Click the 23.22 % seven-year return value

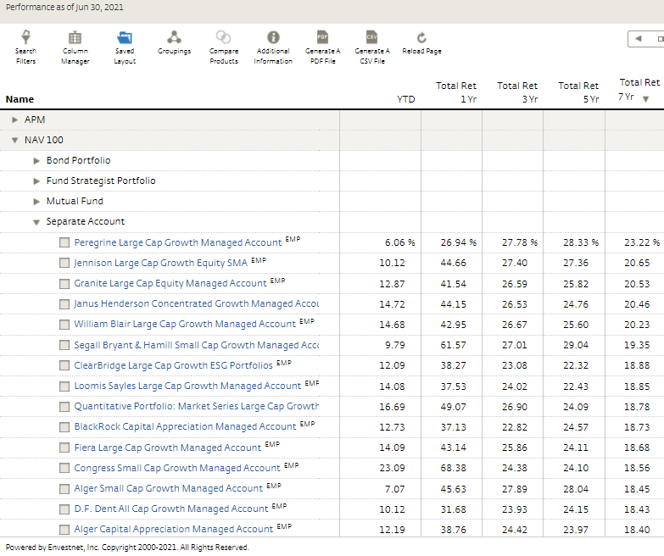(642, 242)
